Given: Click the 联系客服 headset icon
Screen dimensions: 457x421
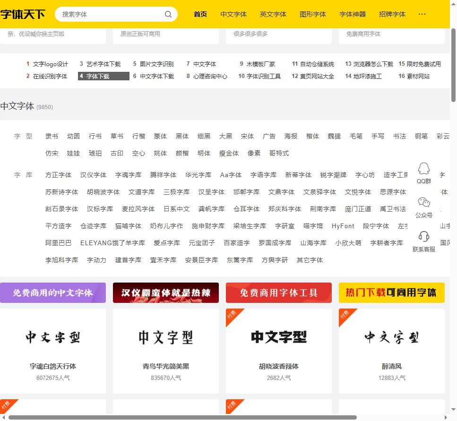Looking at the screenshot, I should [x=424, y=236].
